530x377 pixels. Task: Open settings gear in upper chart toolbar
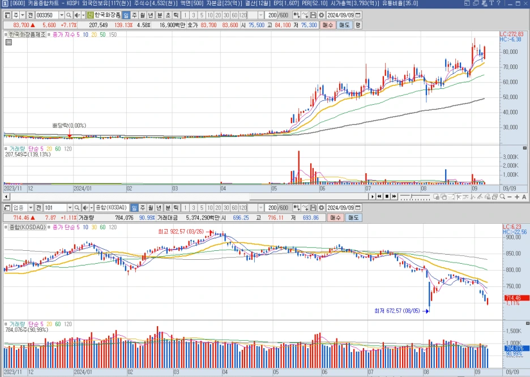[322, 15]
